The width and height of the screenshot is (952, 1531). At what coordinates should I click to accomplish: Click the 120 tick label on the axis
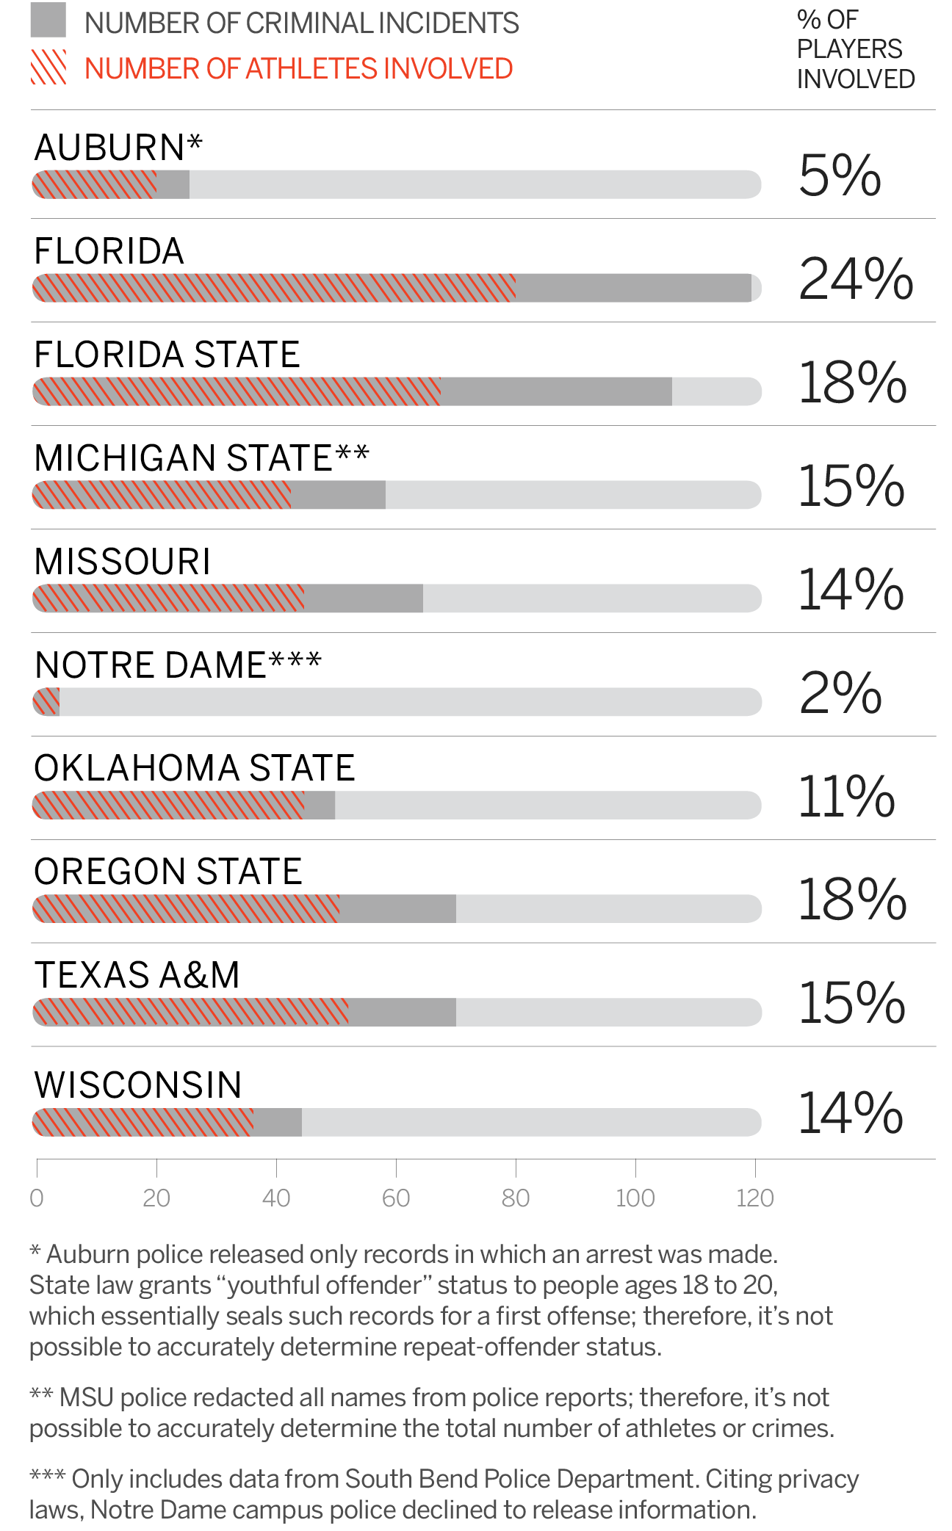coord(754,1198)
